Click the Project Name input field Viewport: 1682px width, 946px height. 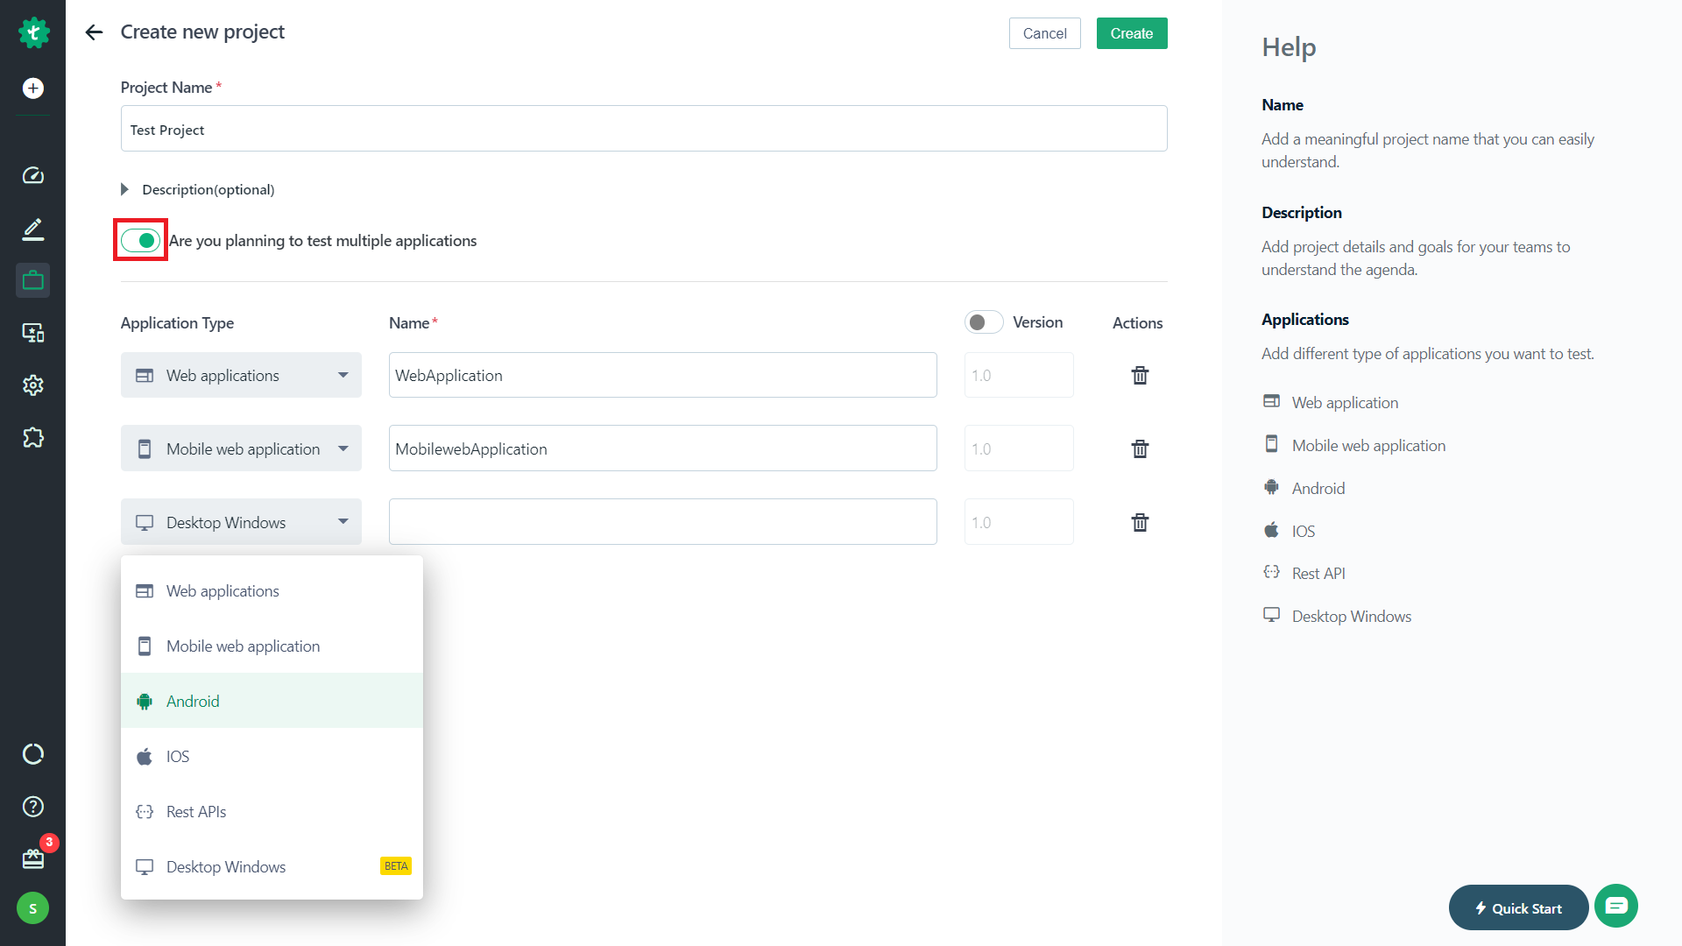pos(644,129)
